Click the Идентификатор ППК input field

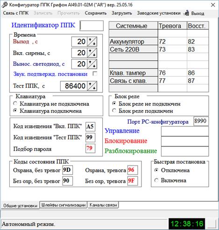pyautogui.click(x=92, y=26)
